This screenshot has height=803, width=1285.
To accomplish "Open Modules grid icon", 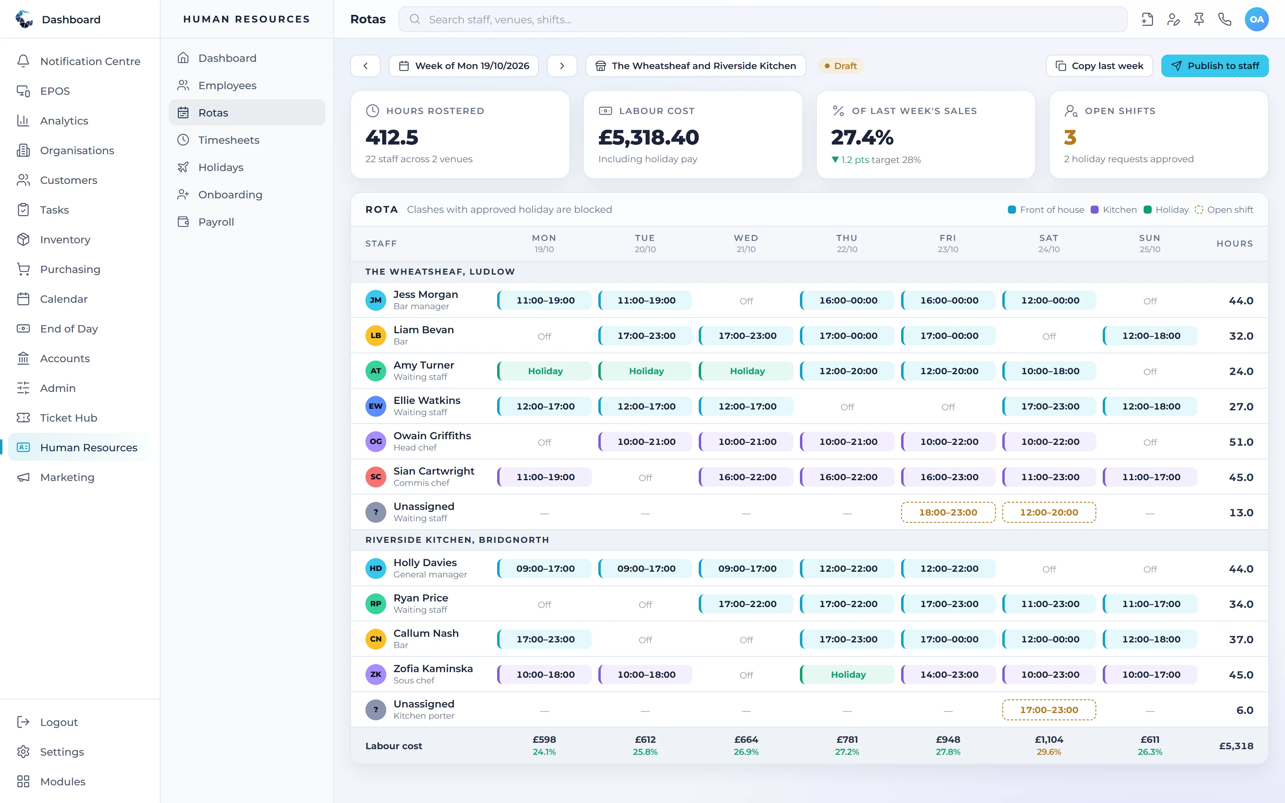I will click(23, 781).
